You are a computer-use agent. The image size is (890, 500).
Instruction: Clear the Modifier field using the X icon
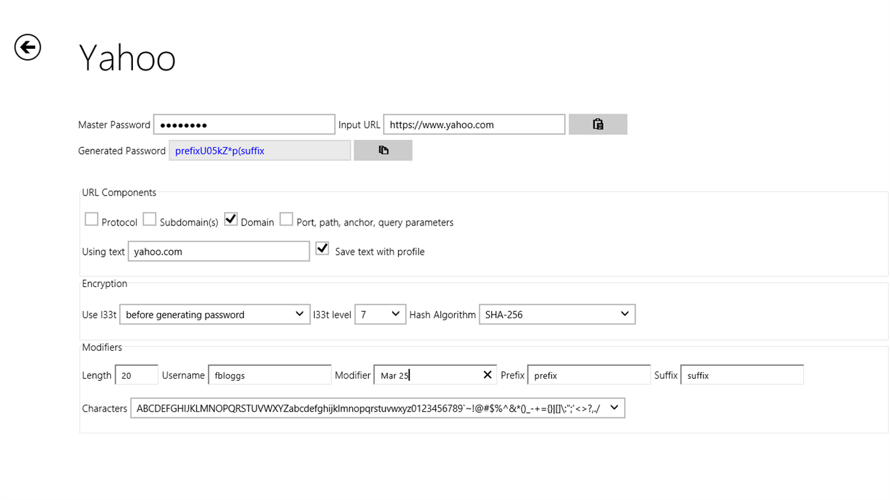click(487, 374)
